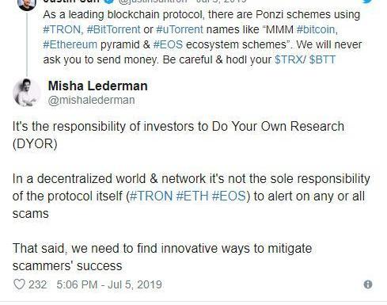Click the 232 likes count
This screenshot has height=305, width=387.
point(37,284)
